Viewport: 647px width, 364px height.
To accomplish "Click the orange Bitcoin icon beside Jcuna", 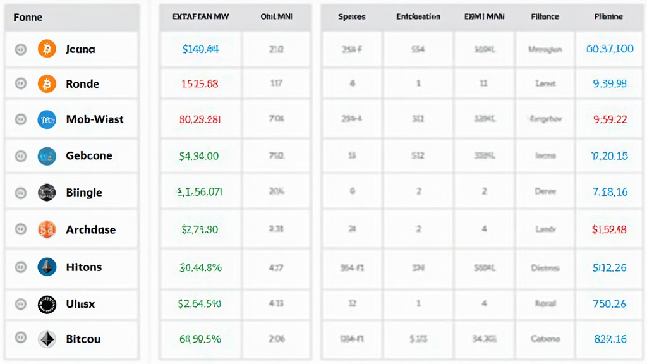I will 47,49.
